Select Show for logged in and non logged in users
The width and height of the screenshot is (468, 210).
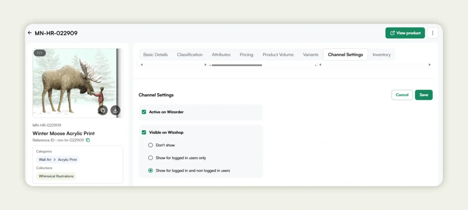tap(150, 170)
